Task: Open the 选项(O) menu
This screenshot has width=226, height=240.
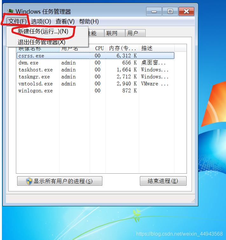Action: [x=41, y=21]
